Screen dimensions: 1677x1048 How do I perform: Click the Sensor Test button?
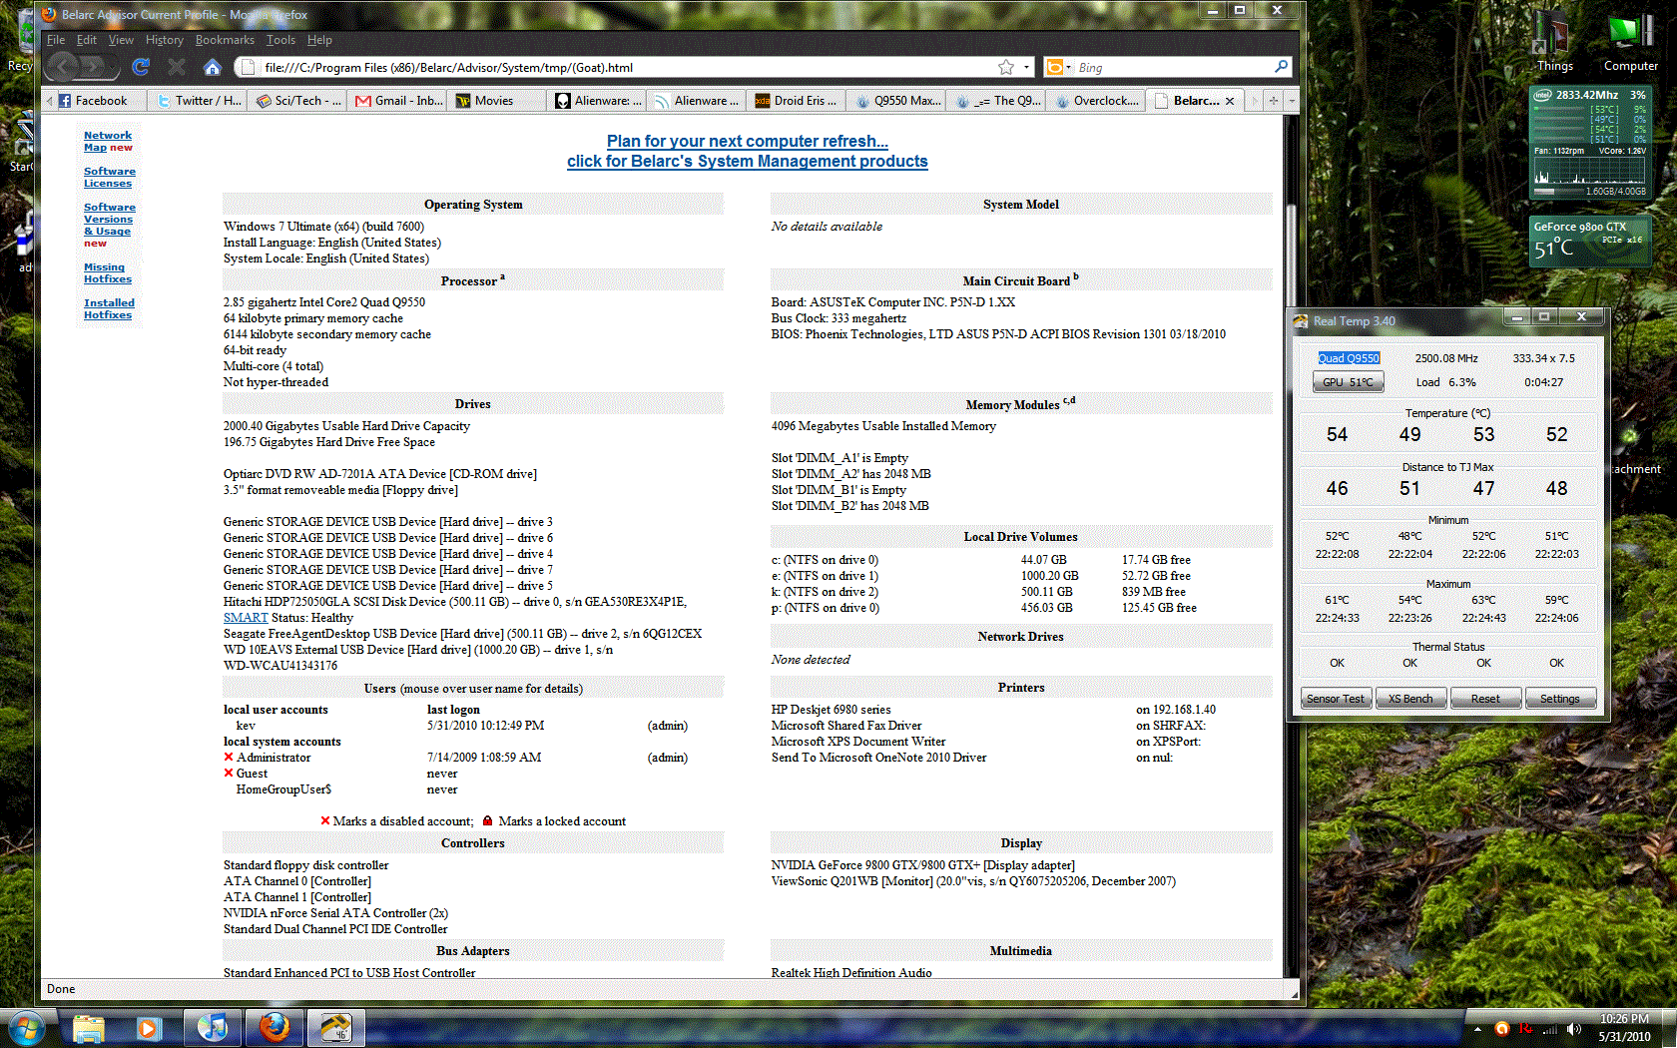click(1336, 698)
